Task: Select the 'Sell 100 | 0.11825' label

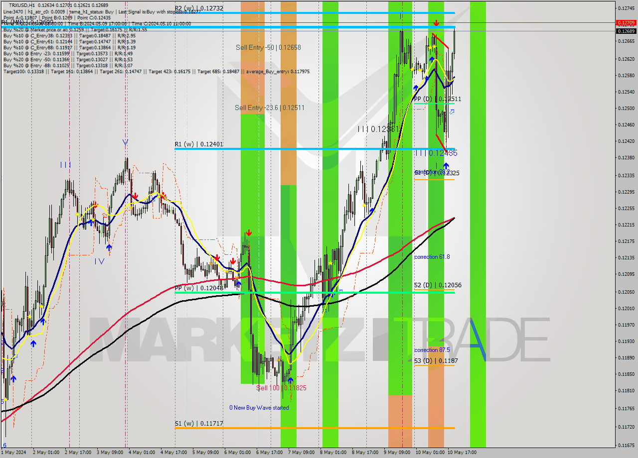Action: (x=282, y=388)
